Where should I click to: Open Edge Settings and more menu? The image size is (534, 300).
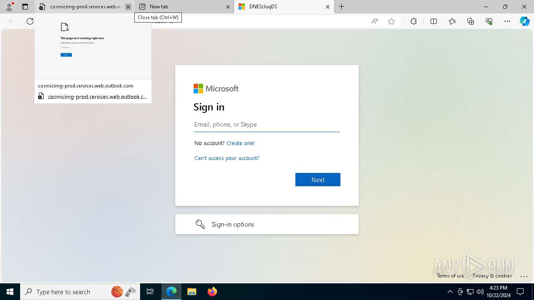tap(507, 21)
